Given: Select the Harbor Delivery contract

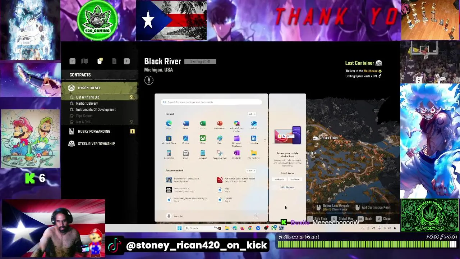Looking at the screenshot, I should tap(87, 103).
